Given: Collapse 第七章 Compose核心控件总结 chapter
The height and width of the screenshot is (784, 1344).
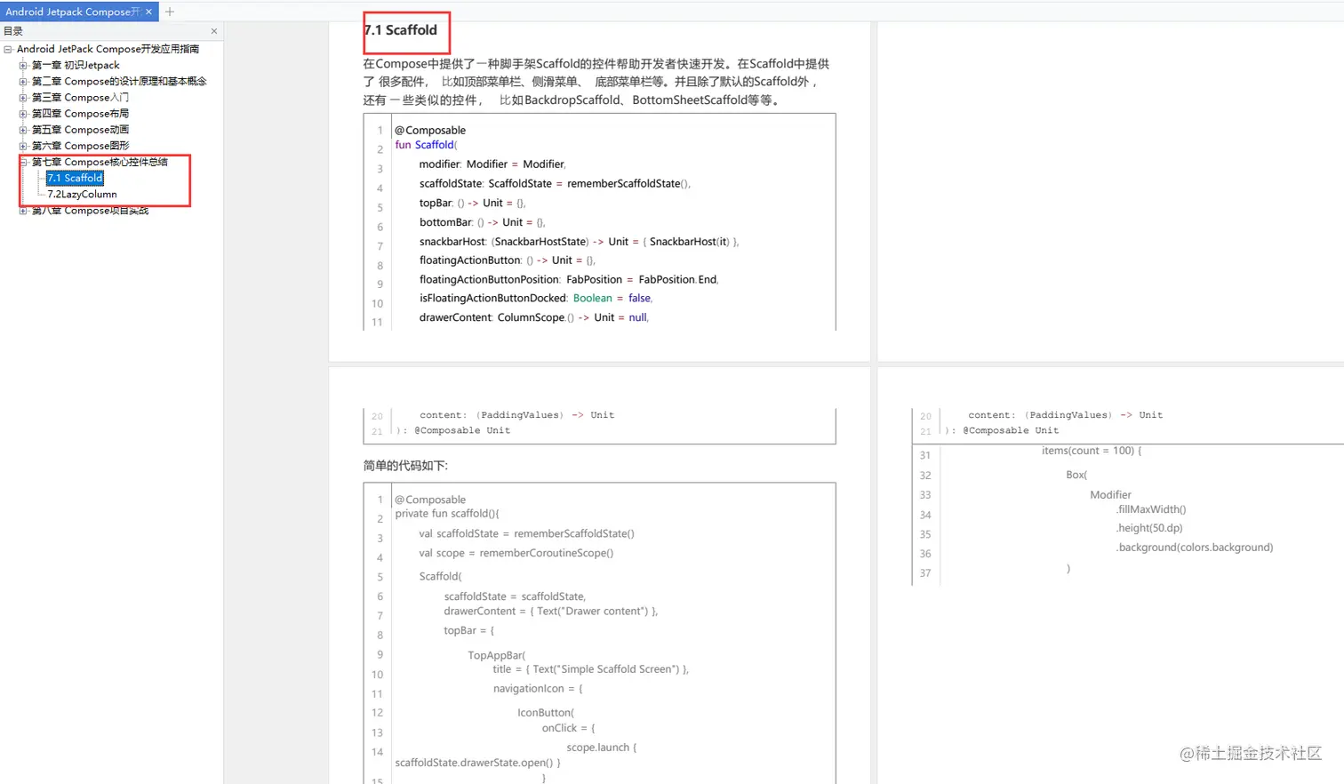Looking at the screenshot, I should pos(22,161).
